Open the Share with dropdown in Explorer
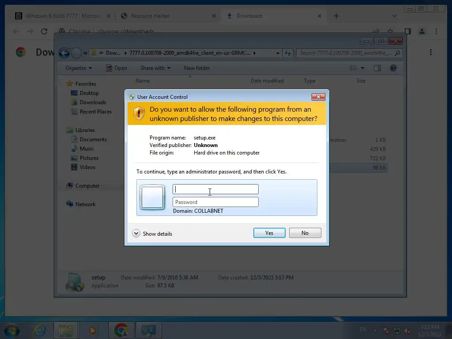Image resolution: width=452 pixels, height=339 pixels. (155, 68)
